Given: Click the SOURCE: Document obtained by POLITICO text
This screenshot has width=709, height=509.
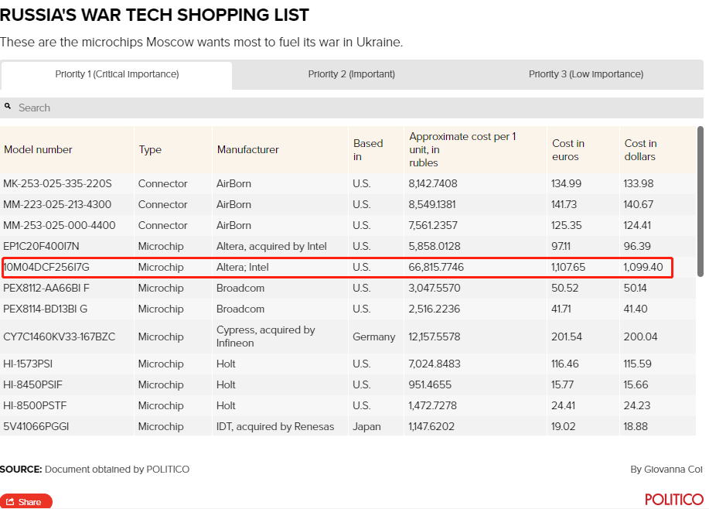Looking at the screenshot, I should click(94, 470).
